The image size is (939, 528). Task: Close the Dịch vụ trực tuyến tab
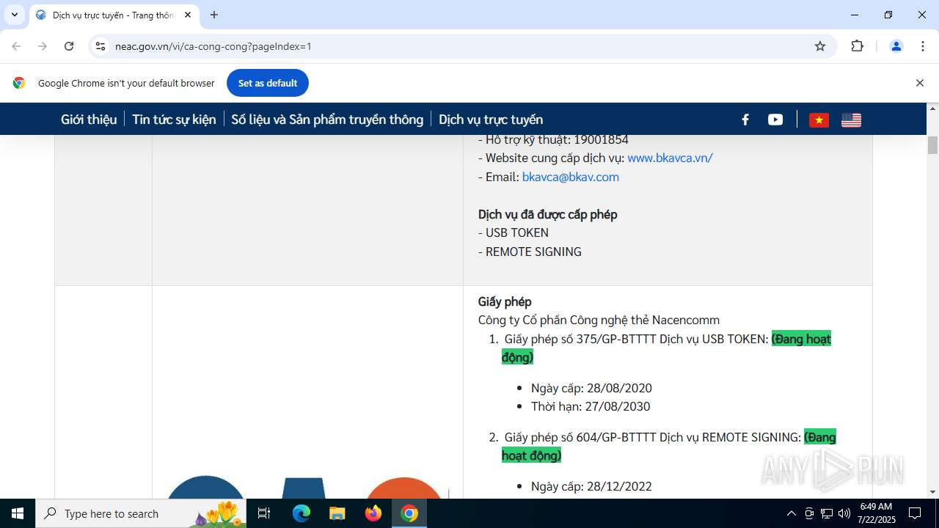(188, 15)
